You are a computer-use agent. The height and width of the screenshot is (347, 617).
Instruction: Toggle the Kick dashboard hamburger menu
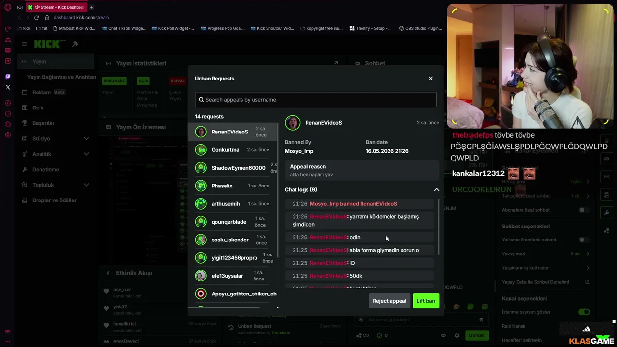click(x=25, y=44)
